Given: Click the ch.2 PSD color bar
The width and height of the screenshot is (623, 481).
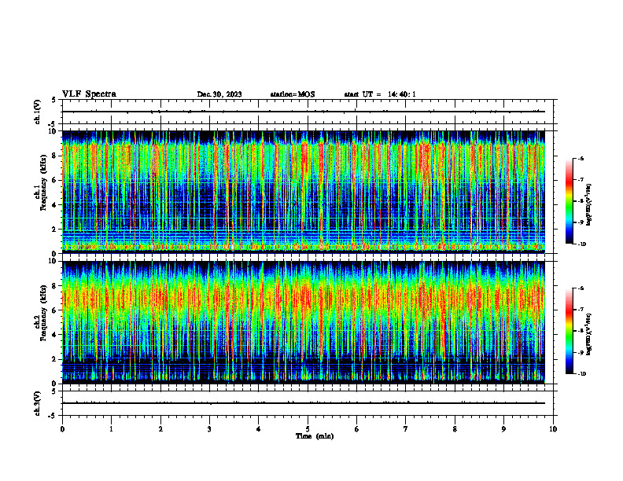Looking at the screenshot, I should point(569,331).
